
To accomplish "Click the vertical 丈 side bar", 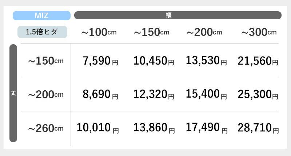I will 13,93.
